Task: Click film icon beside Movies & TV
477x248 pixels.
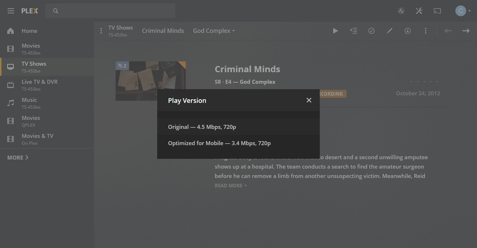Action: [x=11, y=139]
